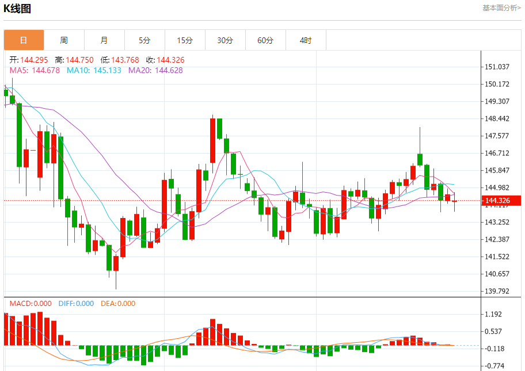The width and height of the screenshot is (525, 371).
Task: Open the 4时 interval tab
Action: pos(306,40)
